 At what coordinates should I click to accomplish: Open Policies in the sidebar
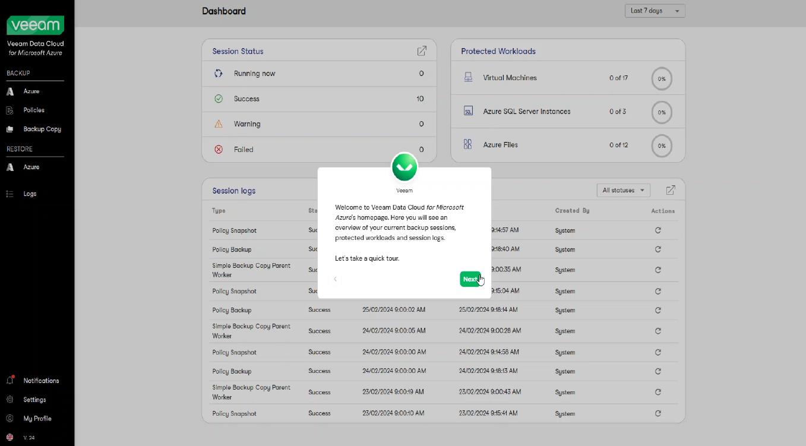(x=34, y=110)
